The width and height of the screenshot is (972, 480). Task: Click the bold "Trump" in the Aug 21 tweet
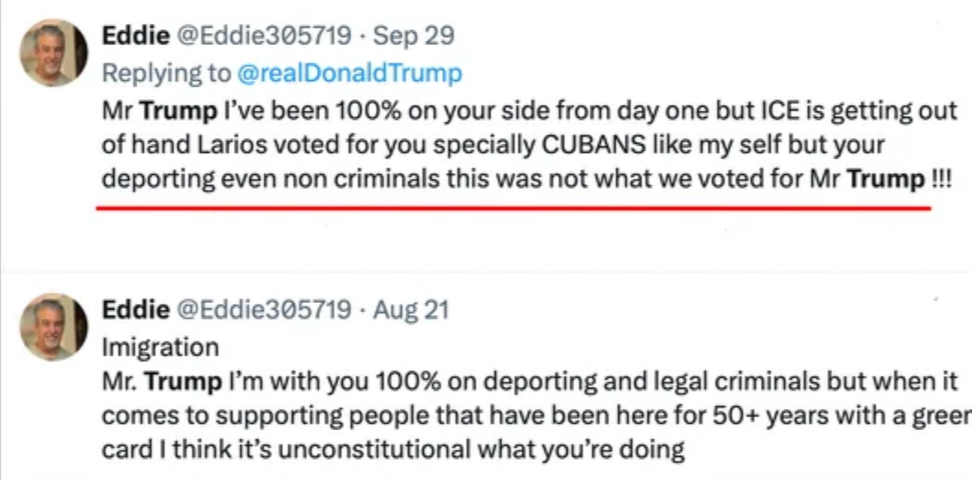tap(184, 381)
